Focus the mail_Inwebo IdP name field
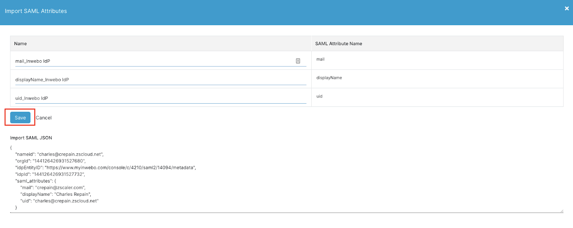Screen dimensions: 573x228 click(x=154, y=61)
